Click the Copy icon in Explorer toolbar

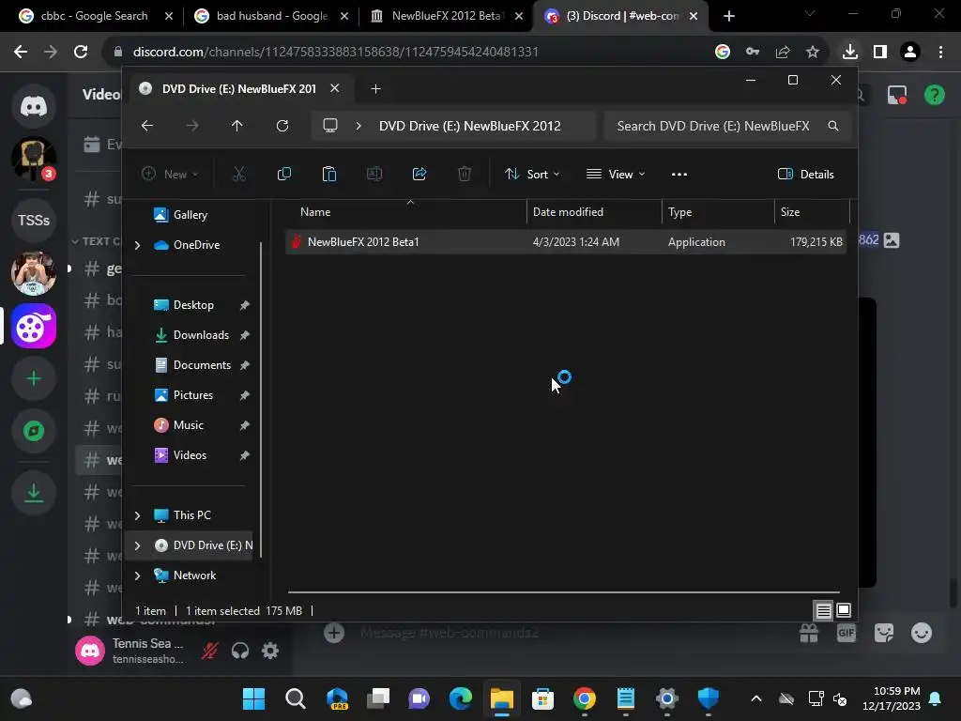[x=283, y=174]
